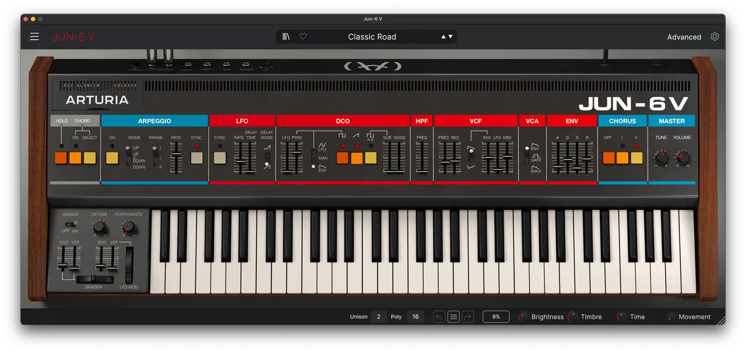Flip the LFO DELAY MODE switch
The width and height of the screenshot is (746, 352).
267,160
